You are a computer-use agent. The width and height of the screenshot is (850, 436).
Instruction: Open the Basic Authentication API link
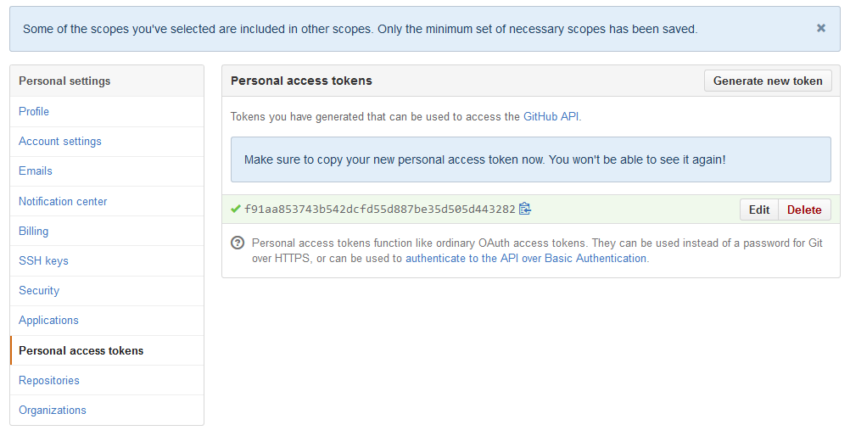526,258
